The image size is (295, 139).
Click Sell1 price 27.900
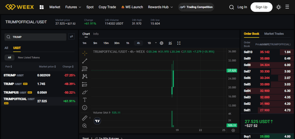265,110
